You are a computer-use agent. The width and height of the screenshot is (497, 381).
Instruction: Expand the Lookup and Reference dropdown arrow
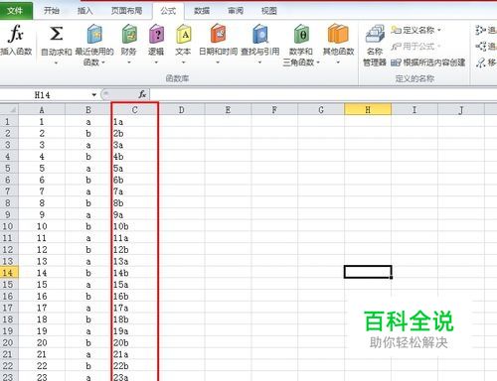[259, 63]
